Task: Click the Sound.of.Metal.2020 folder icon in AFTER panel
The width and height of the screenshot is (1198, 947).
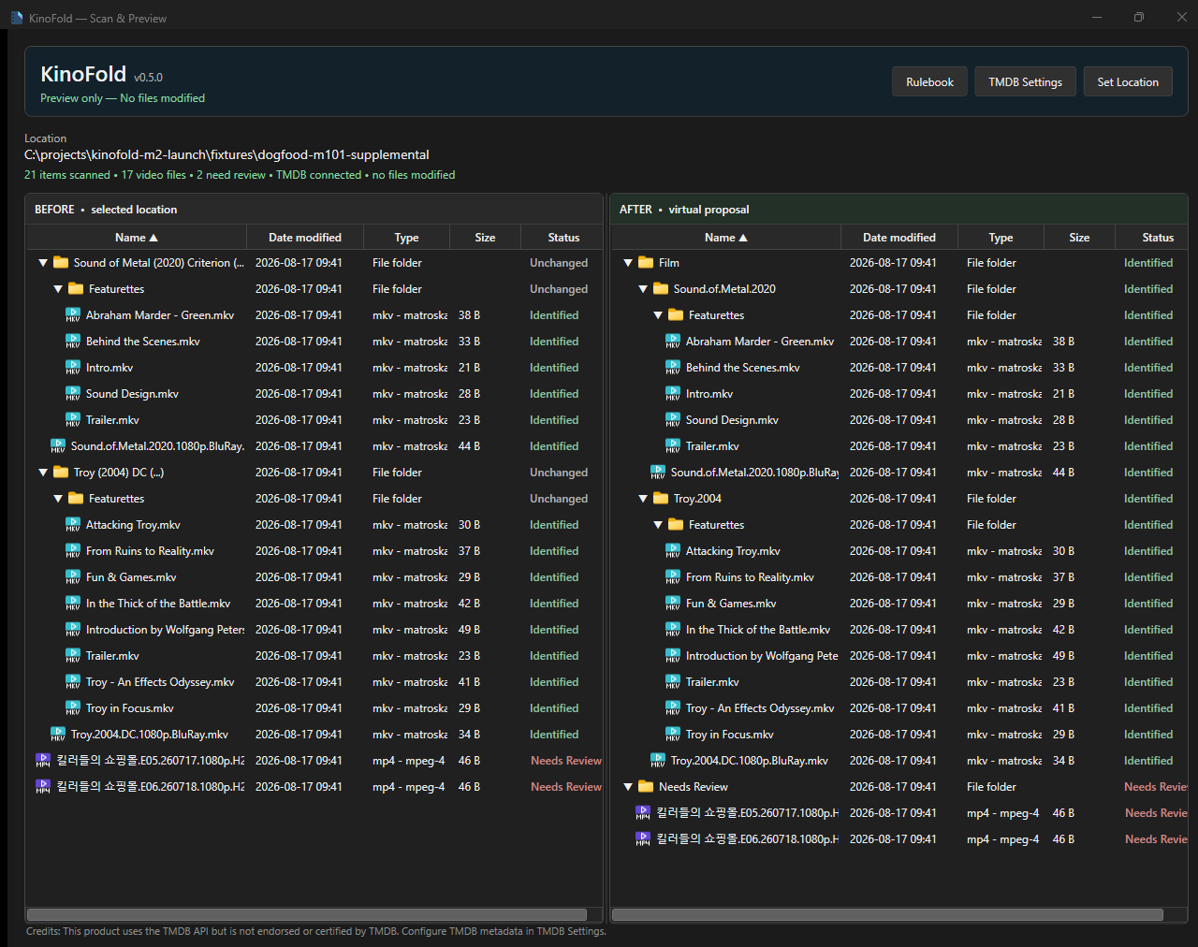Action: [x=661, y=289]
